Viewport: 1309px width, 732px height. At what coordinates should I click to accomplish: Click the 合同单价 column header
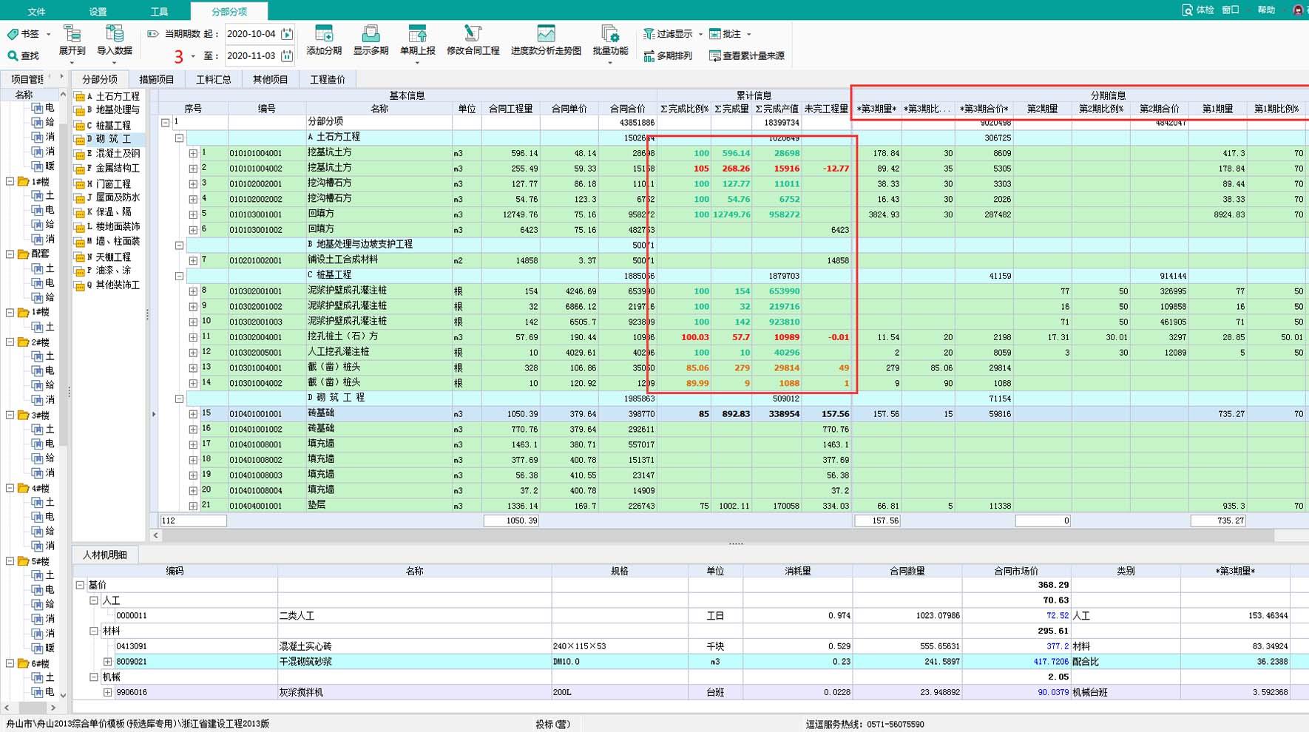[569, 109]
